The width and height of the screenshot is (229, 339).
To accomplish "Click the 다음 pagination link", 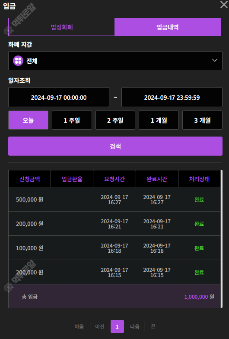I will point(135,326).
